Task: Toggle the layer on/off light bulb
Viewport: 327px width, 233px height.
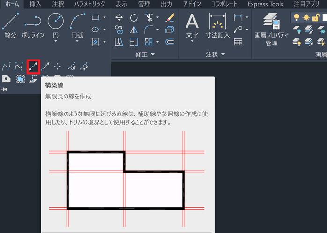Action: (297, 18)
